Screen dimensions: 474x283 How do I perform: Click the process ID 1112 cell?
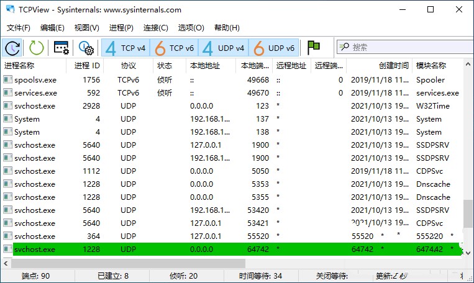[x=91, y=171]
